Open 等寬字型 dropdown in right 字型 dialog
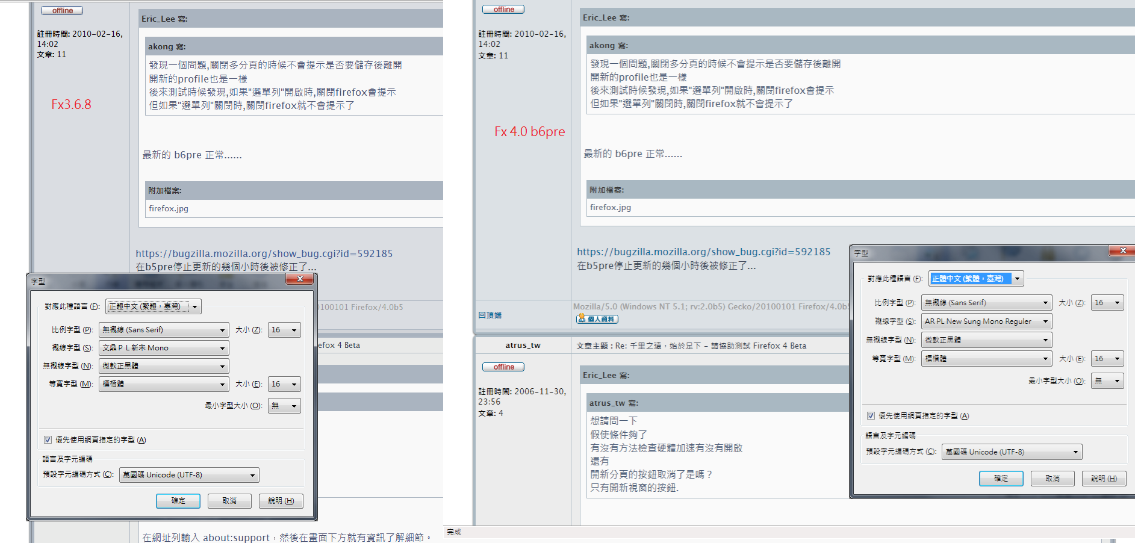The image size is (1135, 543). pos(986,359)
